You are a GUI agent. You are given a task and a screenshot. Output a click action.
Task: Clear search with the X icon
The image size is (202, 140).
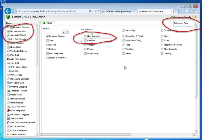pos(67,32)
